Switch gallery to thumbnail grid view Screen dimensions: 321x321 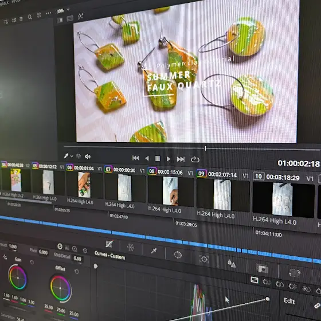pyautogui.click(x=14, y=20)
